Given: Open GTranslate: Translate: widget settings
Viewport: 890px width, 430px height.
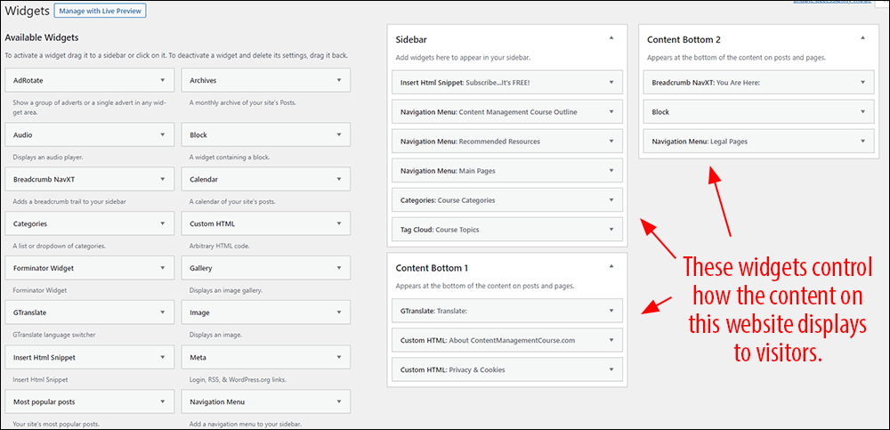Looking at the screenshot, I should (507, 311).
